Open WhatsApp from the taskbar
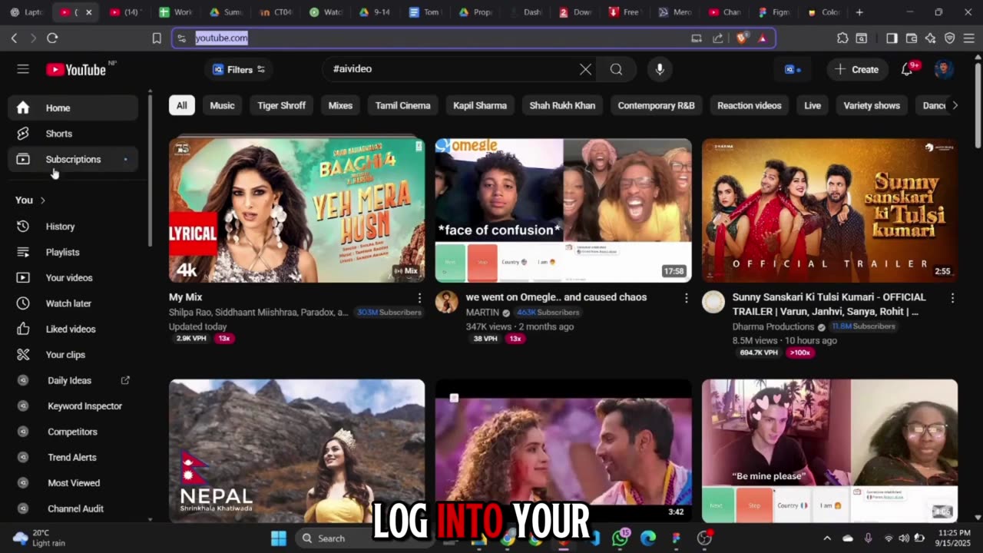This screenshot has width=983, height=553. click(621, 538)
